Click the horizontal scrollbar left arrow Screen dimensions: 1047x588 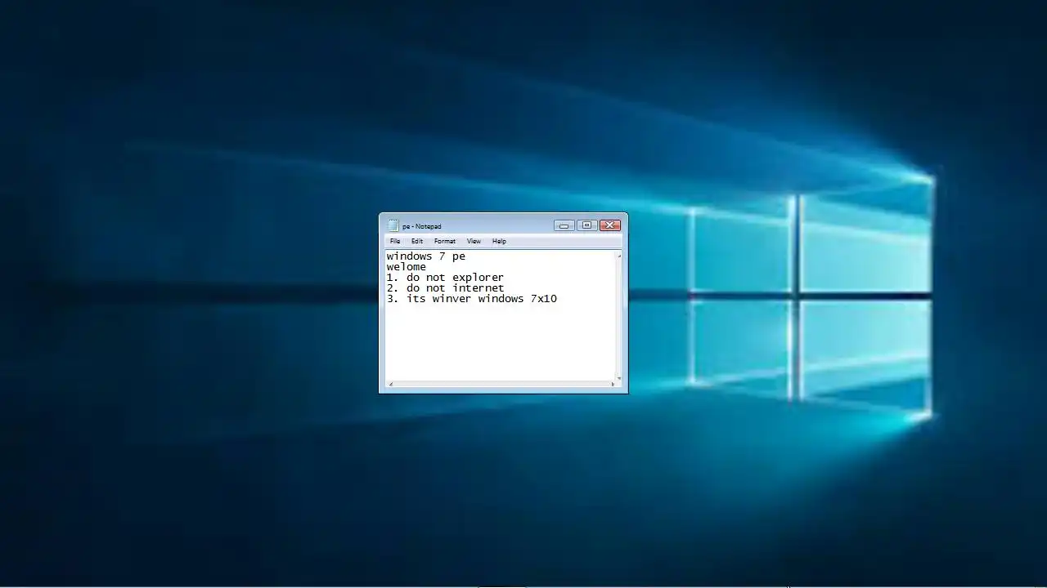390,384
